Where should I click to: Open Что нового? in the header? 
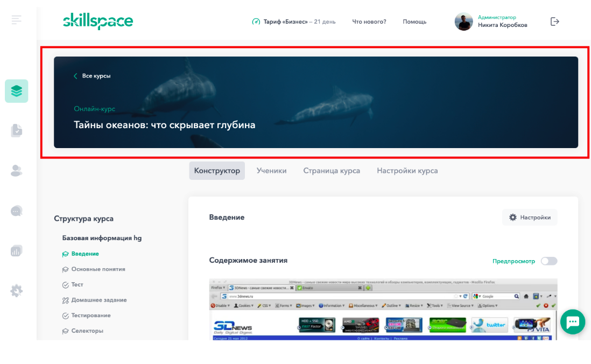(x=369, y=22)
